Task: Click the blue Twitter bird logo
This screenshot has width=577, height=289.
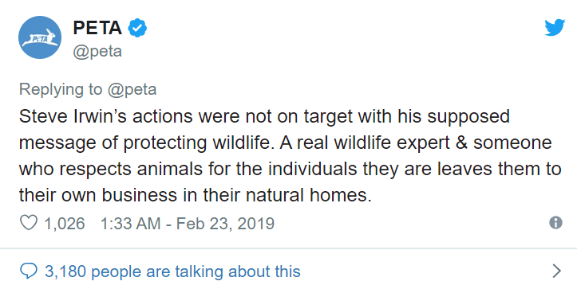Action: [555, 27]
